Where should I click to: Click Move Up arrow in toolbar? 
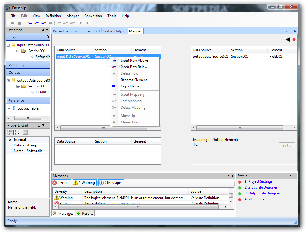point(81,23)
